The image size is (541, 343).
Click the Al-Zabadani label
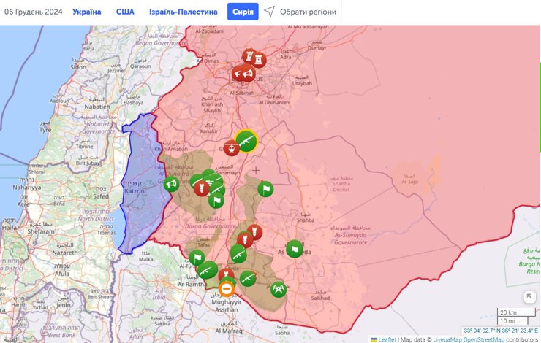pos(209,31)
